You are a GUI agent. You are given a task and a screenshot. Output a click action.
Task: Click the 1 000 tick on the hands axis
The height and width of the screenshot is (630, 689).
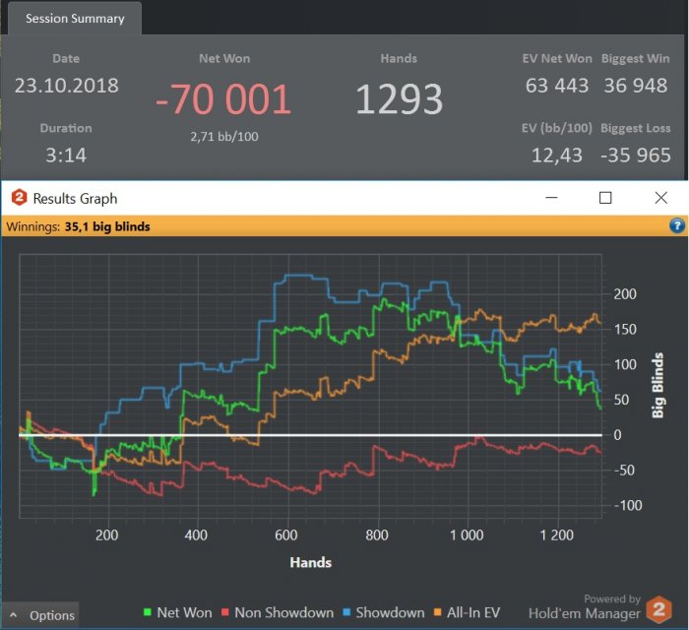(x=467, y=535)
